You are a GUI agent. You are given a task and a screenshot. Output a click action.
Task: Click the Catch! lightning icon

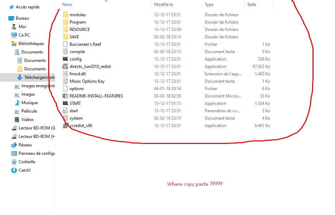click(x=14, y=170)
